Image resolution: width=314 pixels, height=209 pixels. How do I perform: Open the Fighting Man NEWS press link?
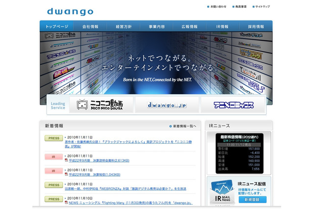coord(131,203)
